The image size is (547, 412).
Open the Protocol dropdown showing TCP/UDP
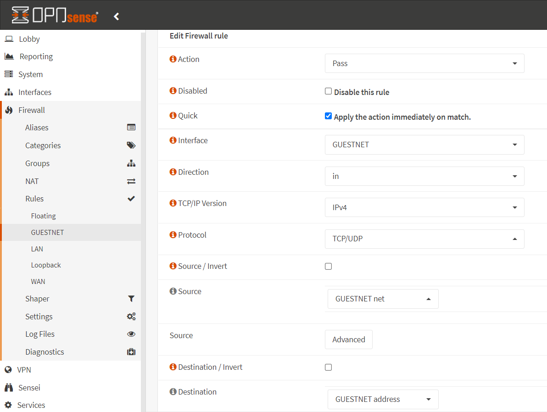click(x=424, y=239)
